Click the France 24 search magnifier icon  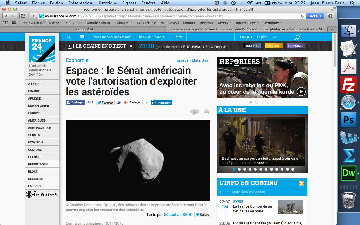pyautogui.click(x=69, y=37)
